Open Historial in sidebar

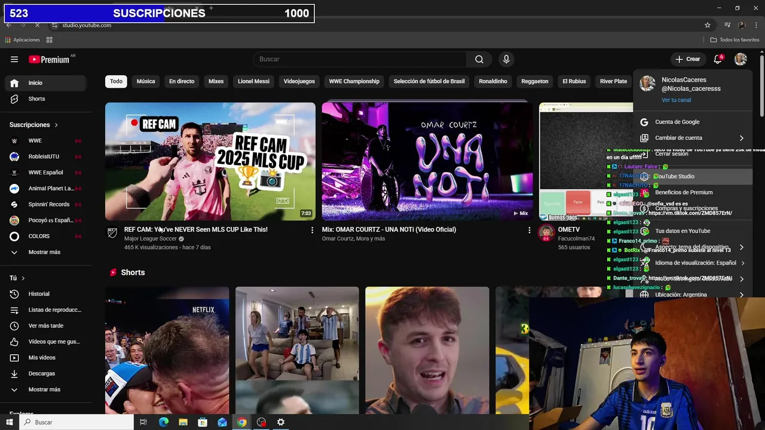pyautogui.click(x=45, y=294)
